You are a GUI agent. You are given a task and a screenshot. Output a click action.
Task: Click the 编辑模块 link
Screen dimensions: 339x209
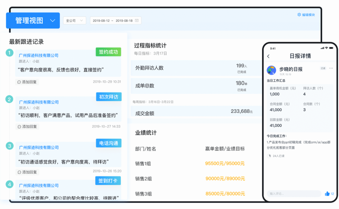point(308,15)
